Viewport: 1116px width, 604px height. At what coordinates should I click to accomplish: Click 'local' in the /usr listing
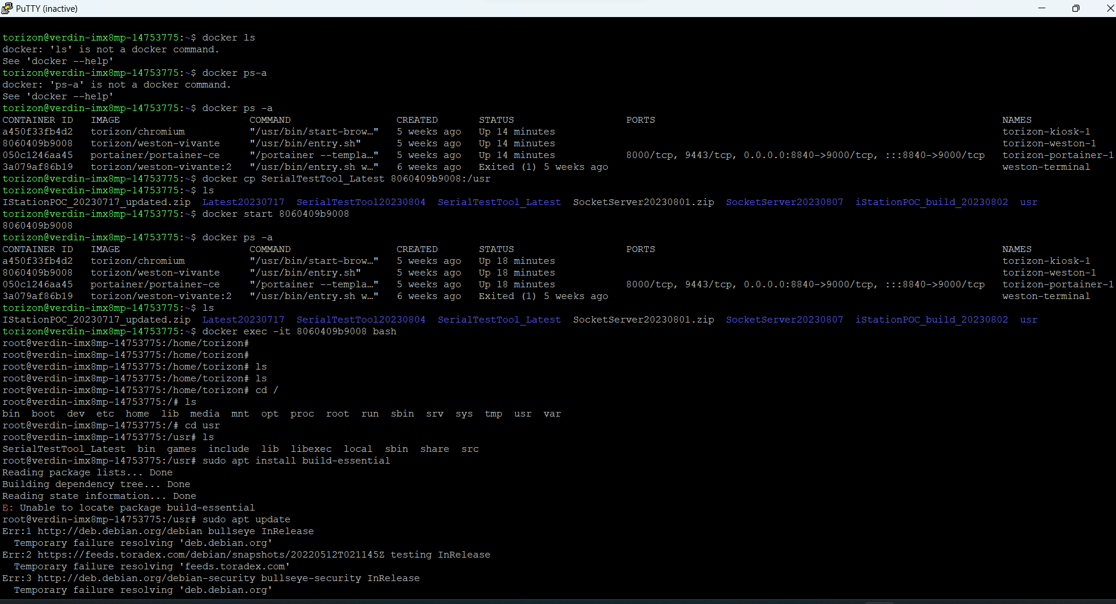point(358,449)
